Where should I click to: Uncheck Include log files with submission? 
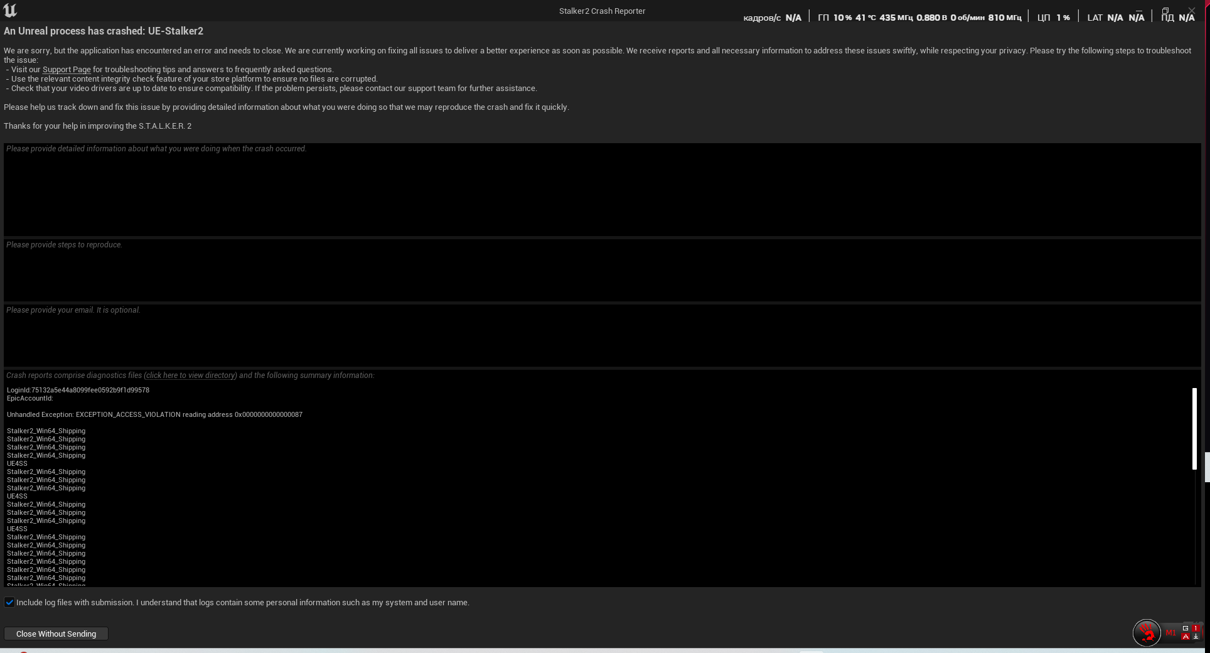pos(9,602)
